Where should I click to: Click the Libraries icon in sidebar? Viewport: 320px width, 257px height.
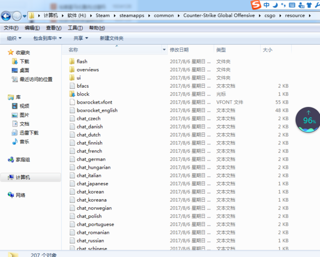(11, 97)
